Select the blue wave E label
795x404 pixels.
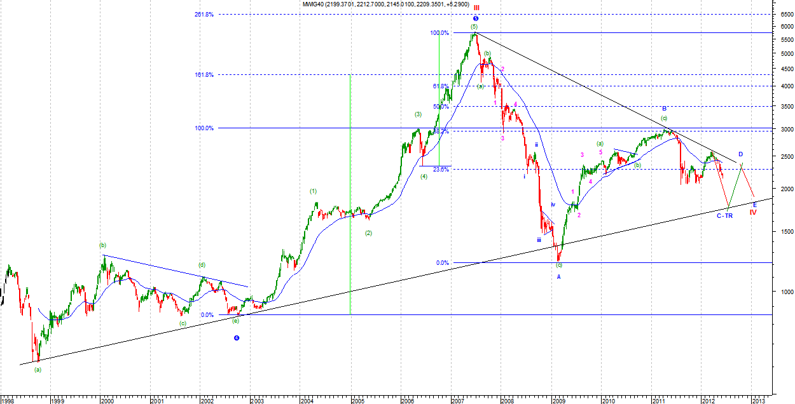click(755, 205)
